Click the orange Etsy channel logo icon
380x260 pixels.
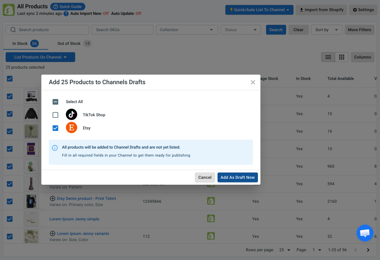72,128
